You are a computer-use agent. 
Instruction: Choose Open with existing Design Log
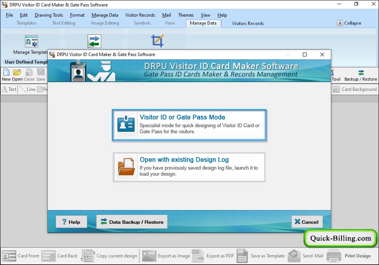(x=189, y=167)
